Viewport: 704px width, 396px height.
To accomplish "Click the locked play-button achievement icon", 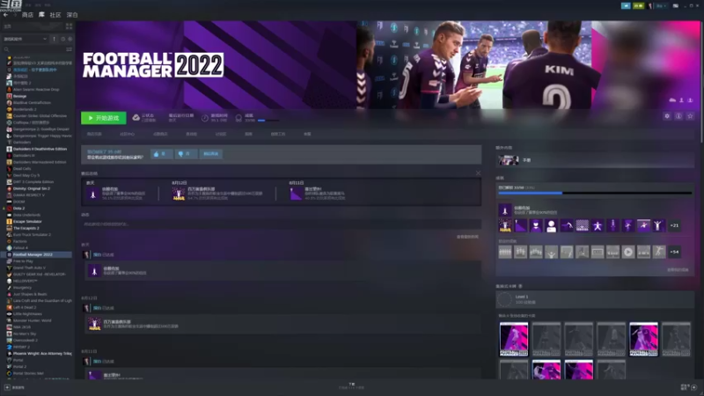I will pyautogui.click(x=628, y=252).
